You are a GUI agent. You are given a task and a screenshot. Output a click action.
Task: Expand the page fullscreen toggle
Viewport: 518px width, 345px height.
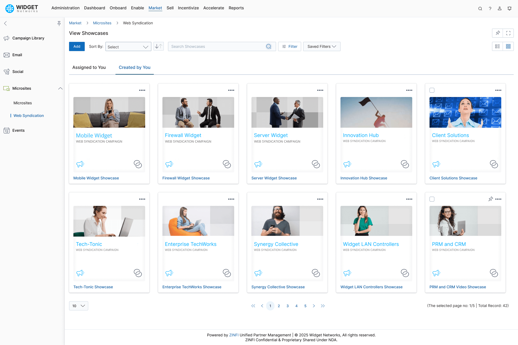coord(508,33)
